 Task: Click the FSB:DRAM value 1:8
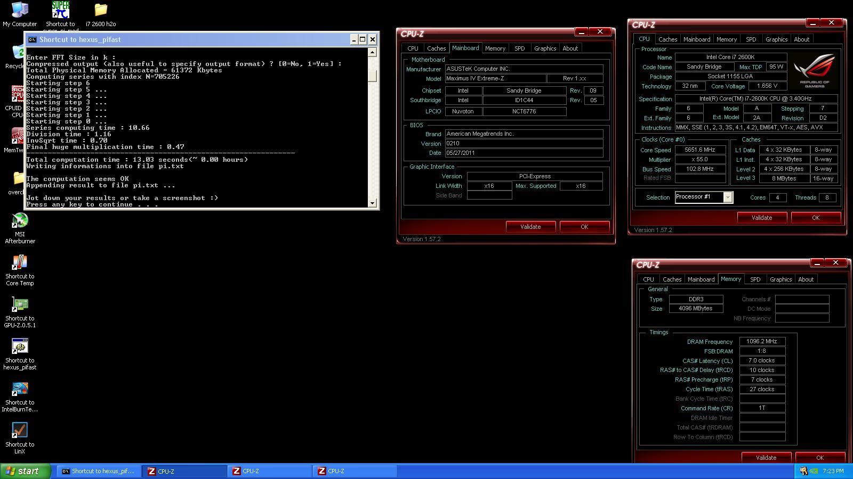click(762, 351)
